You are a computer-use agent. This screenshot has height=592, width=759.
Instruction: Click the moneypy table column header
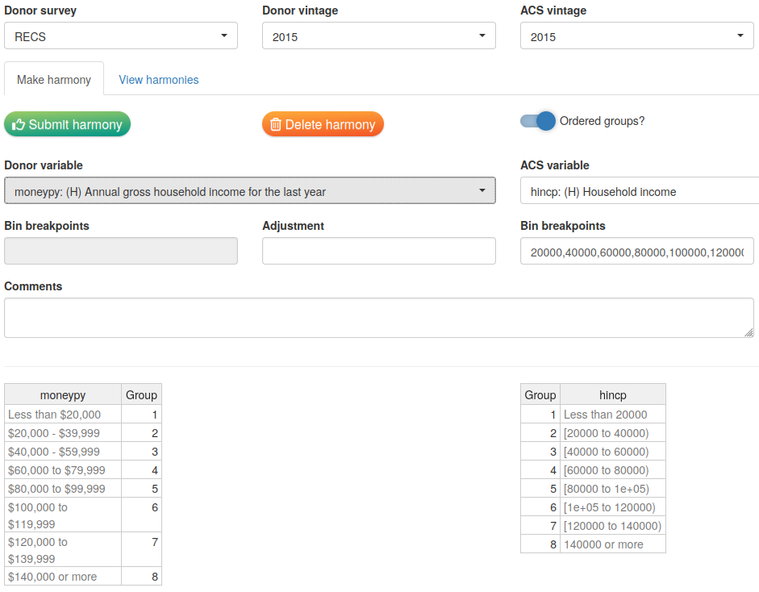click(x=63, y=394)
